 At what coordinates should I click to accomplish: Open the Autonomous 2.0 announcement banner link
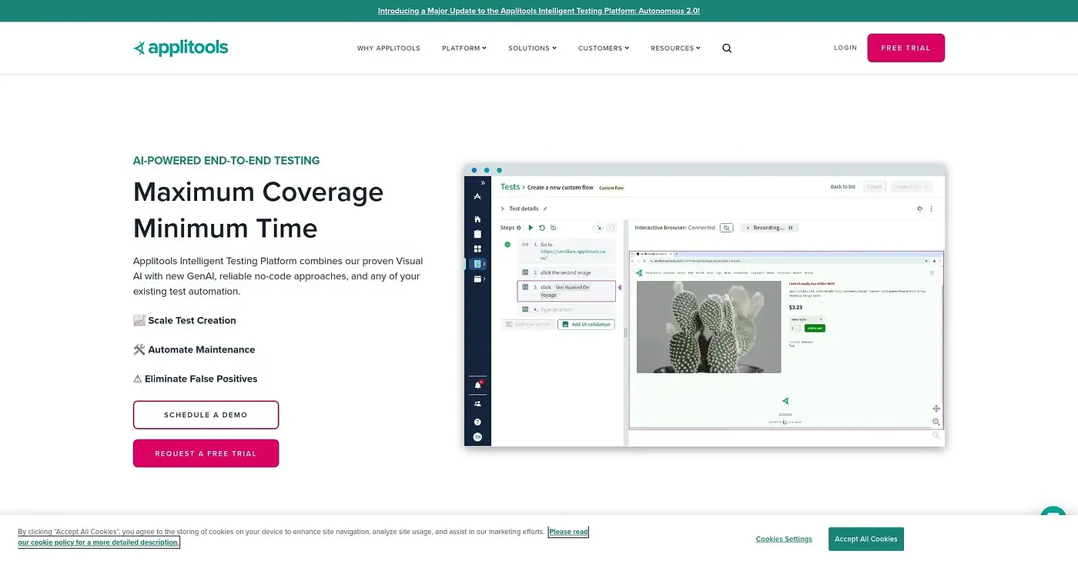539,11
